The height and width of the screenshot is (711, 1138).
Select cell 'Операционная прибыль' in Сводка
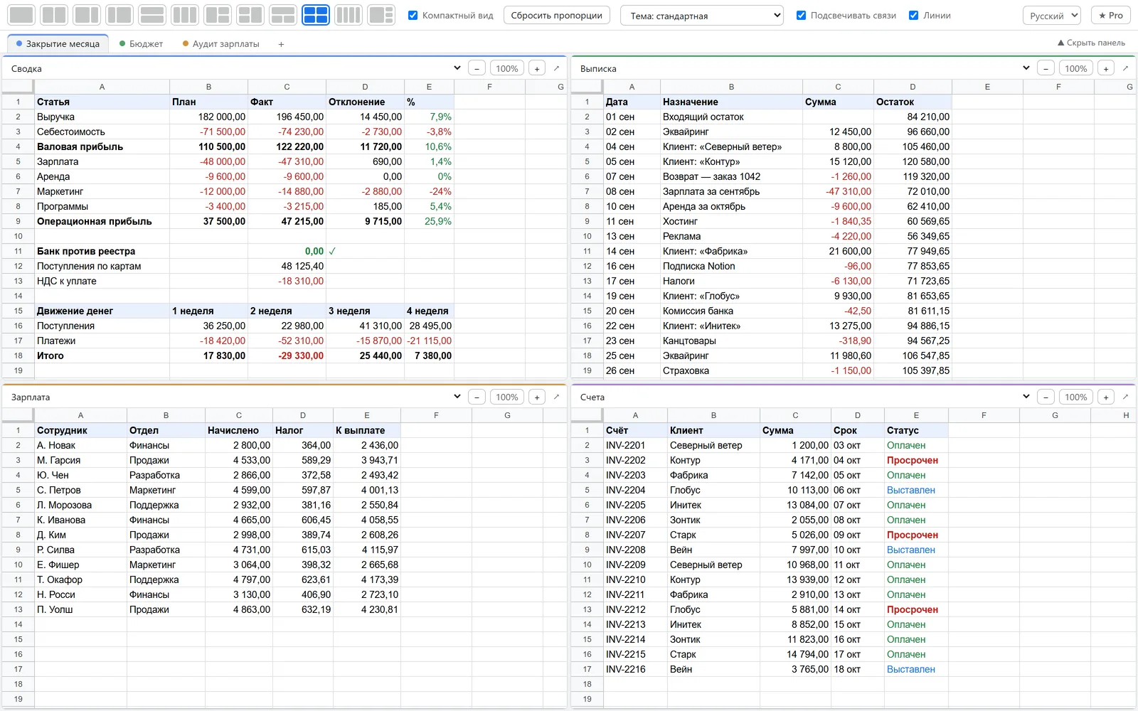pyautogui.click(x=102, y=221)
